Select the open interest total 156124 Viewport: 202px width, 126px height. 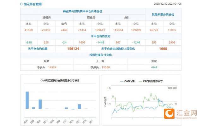(x=73, y=49)
